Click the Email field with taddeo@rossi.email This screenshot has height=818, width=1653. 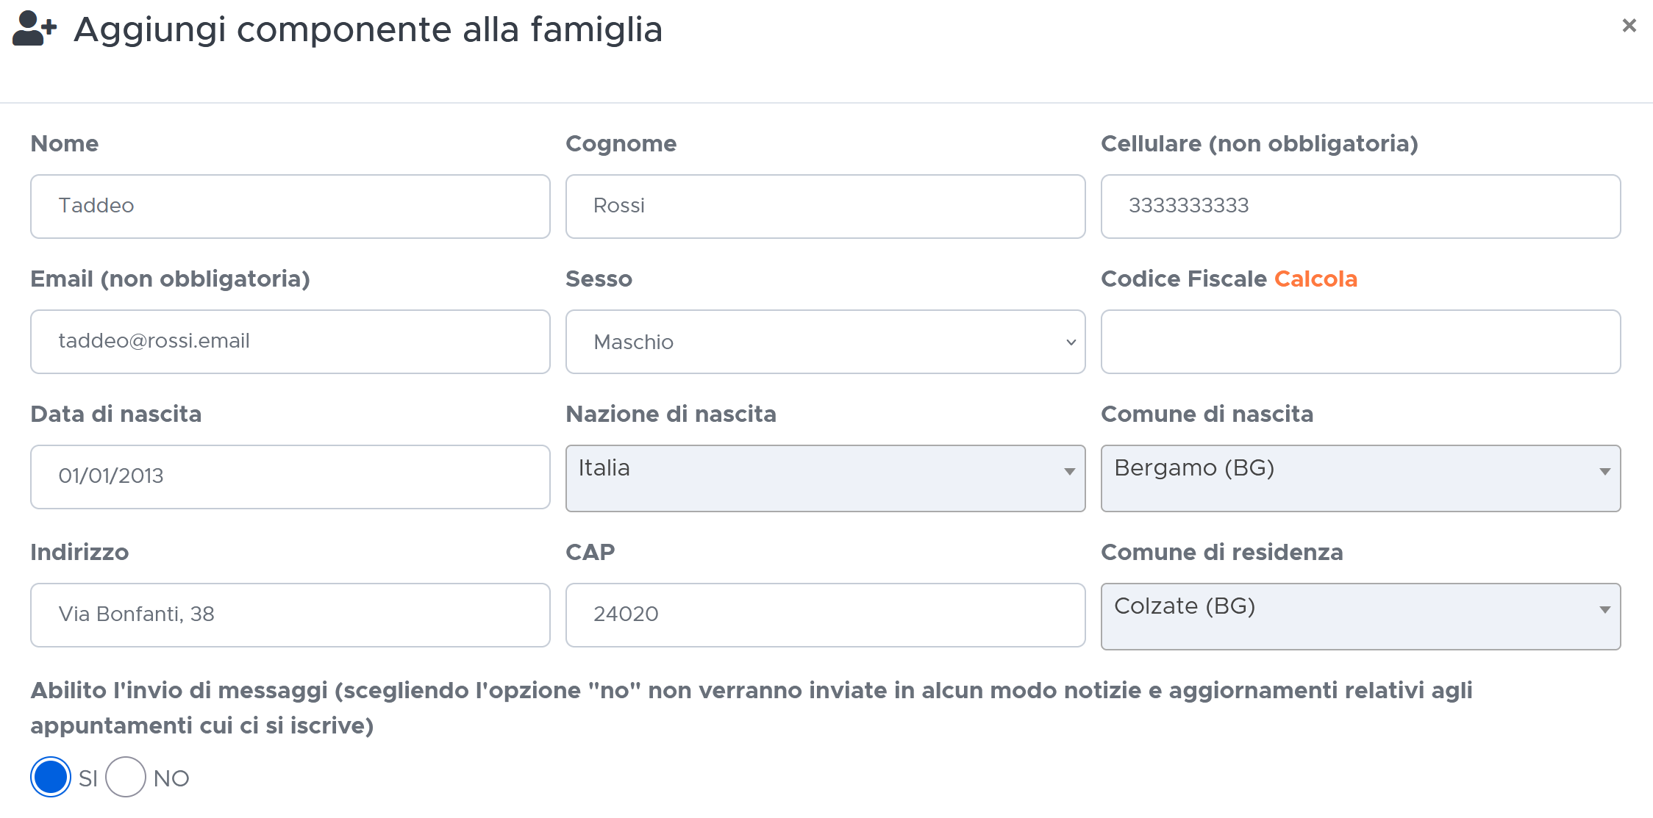(290, 342)
